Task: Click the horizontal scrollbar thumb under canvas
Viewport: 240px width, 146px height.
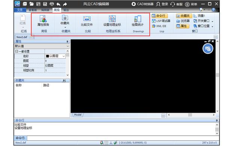Action: (190, 115)
